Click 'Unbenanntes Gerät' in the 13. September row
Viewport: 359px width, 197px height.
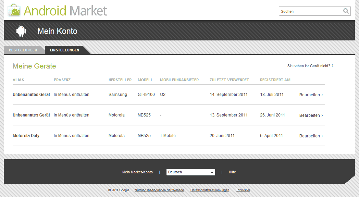click(32, 115)
